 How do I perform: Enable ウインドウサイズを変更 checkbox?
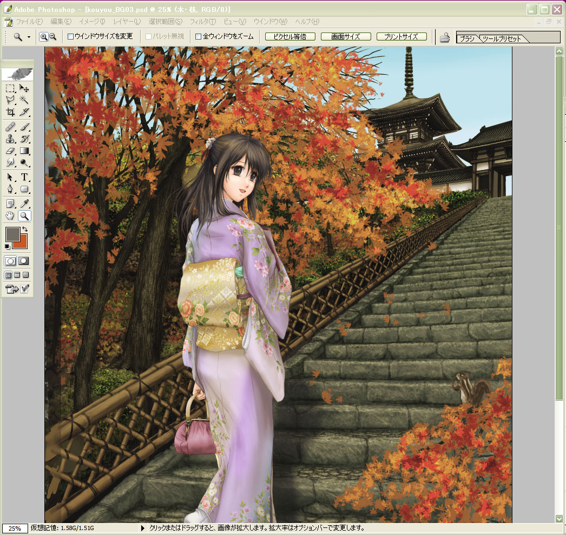(70, 36)
